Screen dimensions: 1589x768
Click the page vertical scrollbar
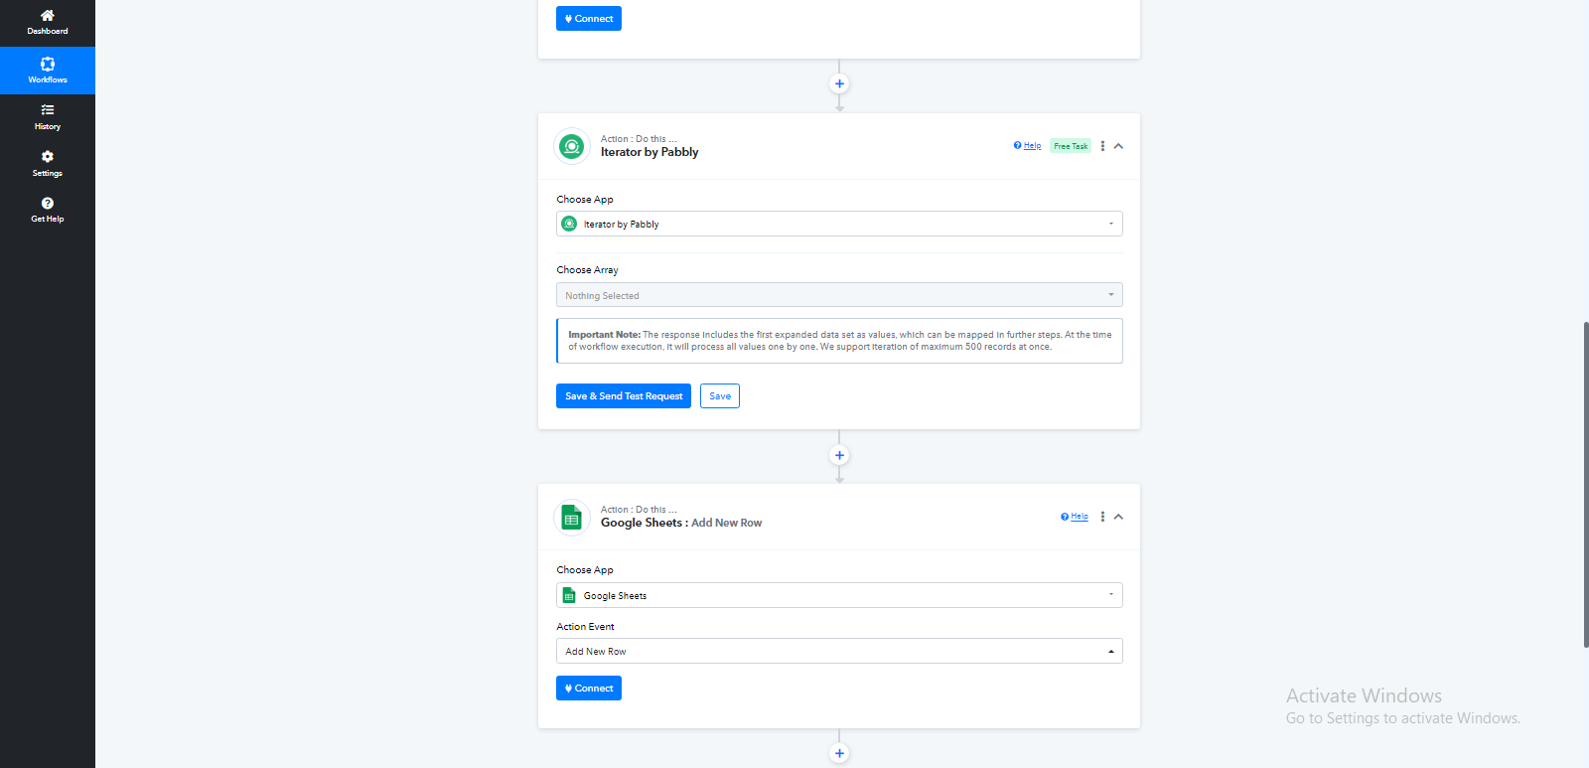click(x=1586, y=485)
